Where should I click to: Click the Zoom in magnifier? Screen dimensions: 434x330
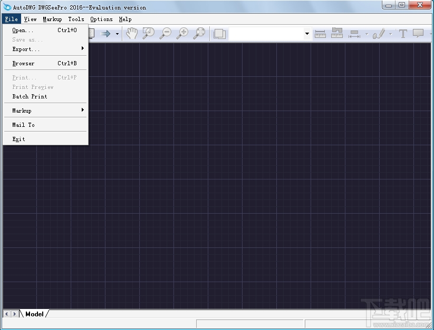[x=182, y=33]
